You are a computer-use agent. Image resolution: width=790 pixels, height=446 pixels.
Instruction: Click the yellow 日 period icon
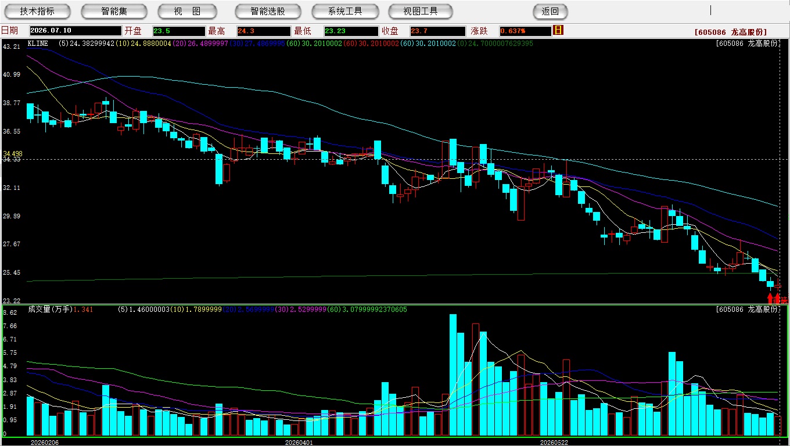click(558, 30)
